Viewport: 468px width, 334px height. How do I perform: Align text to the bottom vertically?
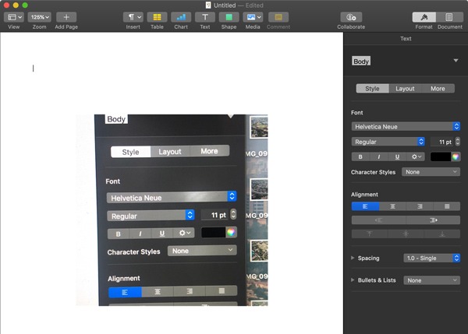coord(442,234)
